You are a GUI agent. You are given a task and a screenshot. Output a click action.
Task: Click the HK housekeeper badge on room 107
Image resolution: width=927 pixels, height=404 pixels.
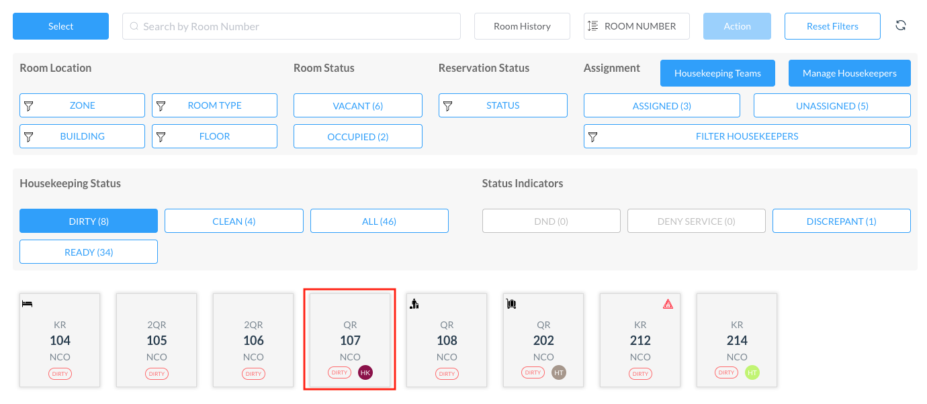coord(365,372)
